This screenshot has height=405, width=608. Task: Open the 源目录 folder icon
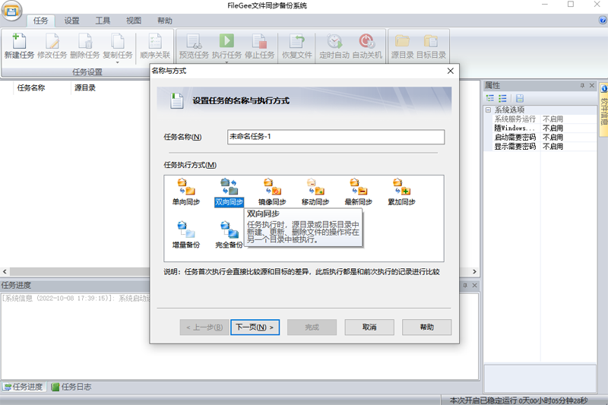tap(402, 41)
